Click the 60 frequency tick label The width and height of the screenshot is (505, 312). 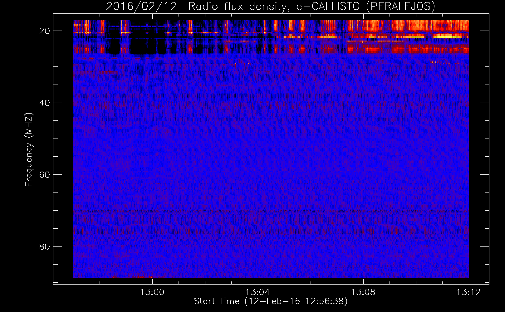point(45,175)
